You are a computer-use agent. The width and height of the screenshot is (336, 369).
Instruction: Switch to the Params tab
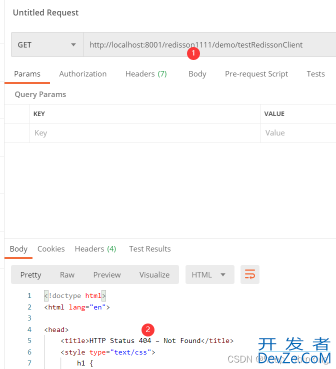pyautogui.click(x=27, y=74)
